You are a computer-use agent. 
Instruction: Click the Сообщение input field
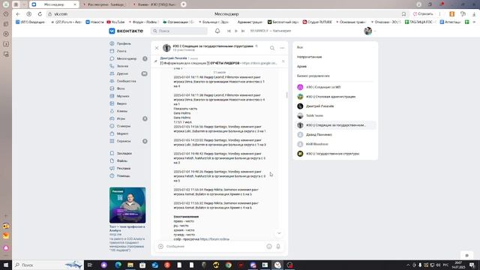[x=214, y=247]
